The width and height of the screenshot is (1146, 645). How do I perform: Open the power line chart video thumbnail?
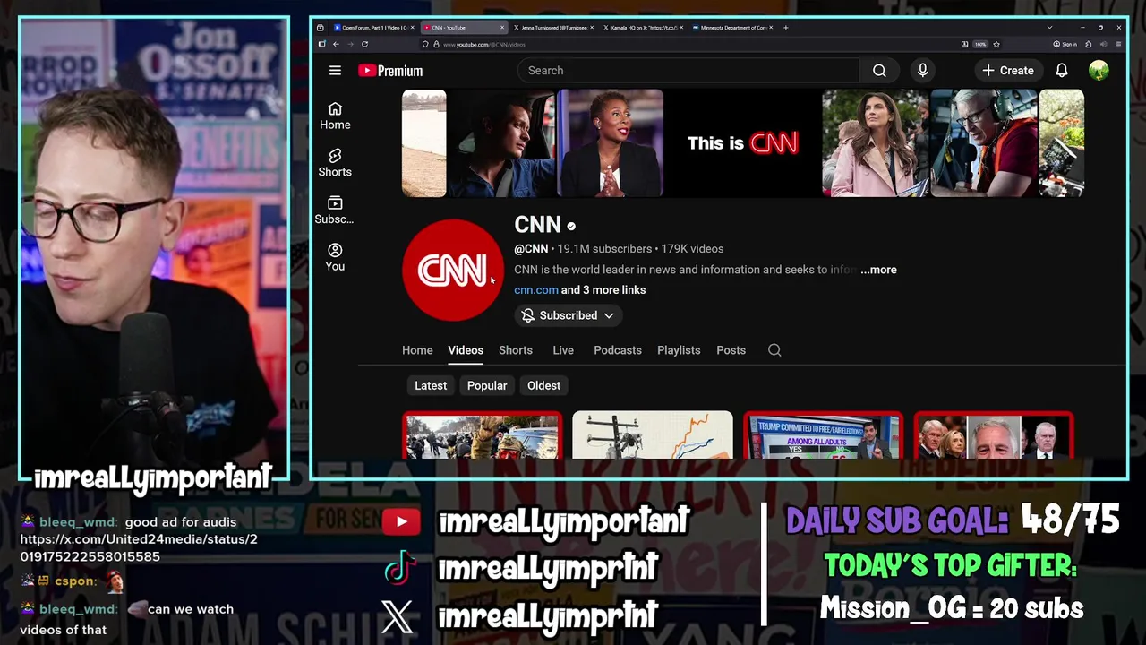[653, 435]
